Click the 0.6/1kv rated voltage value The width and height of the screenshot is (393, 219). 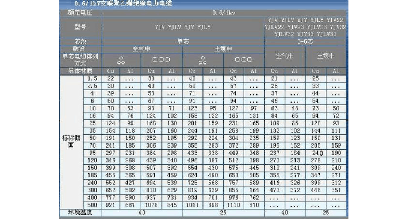click(x=224, y=13)
